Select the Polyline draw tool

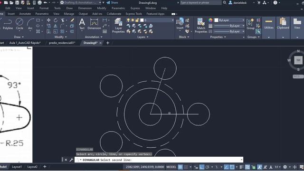8,24
